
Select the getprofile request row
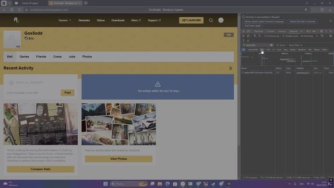point(287,73)
